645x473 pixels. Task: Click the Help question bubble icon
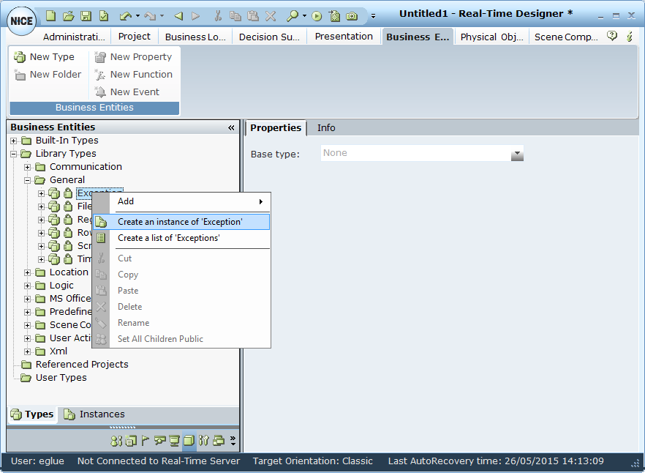coord(612,37)
